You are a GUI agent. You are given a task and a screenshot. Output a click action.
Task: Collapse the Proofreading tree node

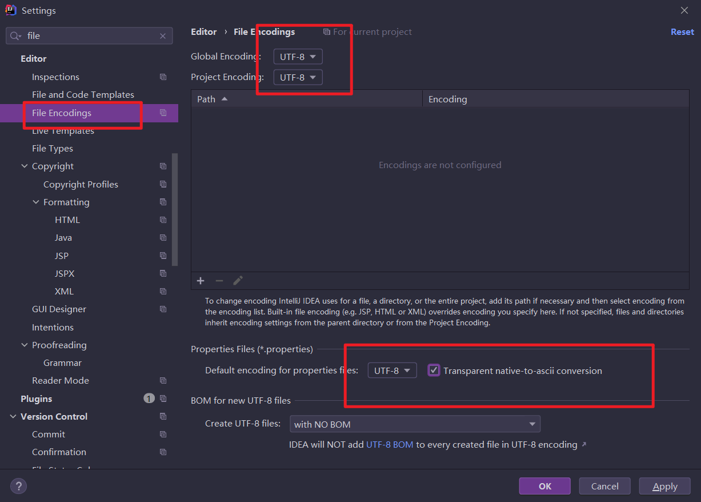click(25, 345)
